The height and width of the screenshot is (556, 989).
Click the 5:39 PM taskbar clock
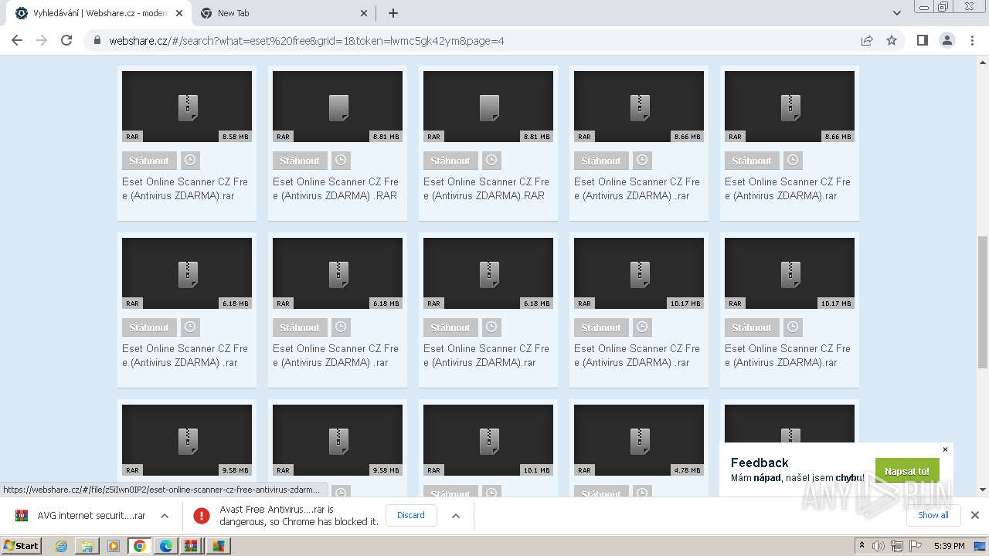click(x=949, y=546)
